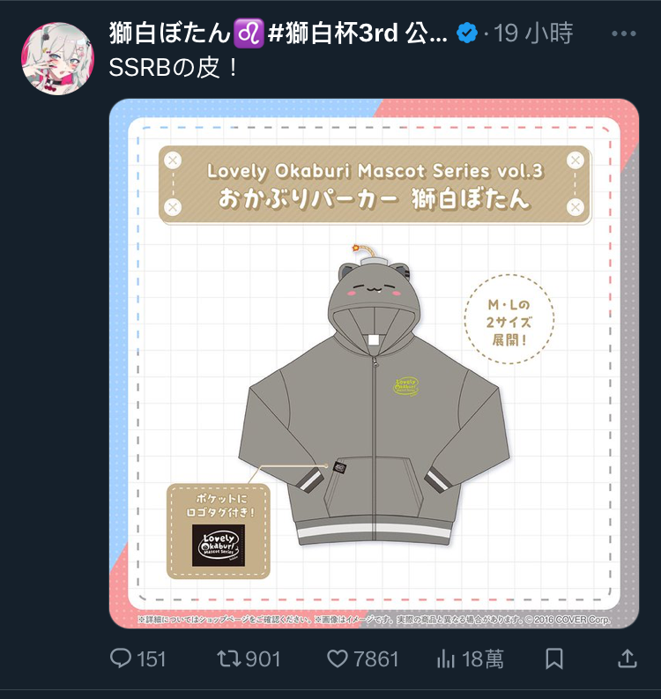661x699 pixels.
Task: Click the 151 replies count
Action: coord(152,658)
